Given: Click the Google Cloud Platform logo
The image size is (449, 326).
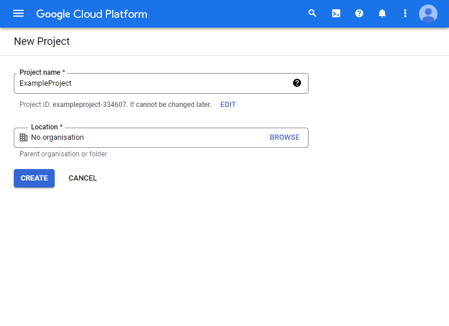Looking at the screenshot, I should point(92,14).
